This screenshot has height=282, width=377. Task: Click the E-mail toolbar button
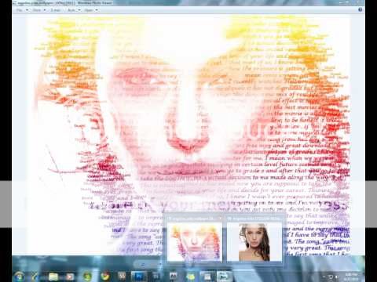56,10
